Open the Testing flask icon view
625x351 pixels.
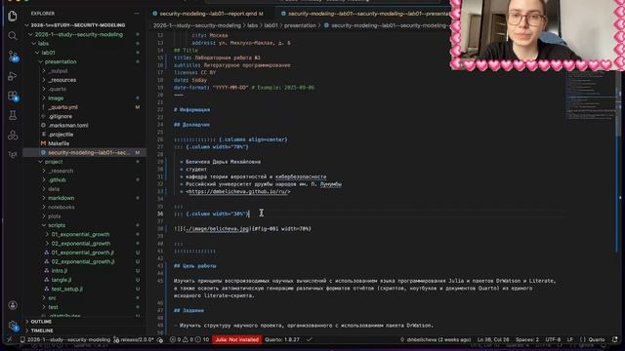click(13, 115)
